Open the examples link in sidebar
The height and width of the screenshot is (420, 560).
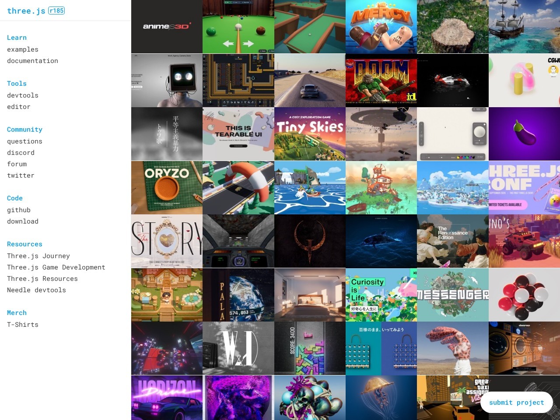[x=23, y=49]
